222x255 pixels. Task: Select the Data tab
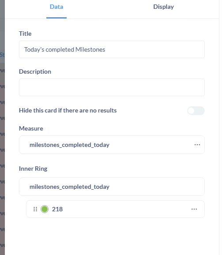[x=56, y=7]
